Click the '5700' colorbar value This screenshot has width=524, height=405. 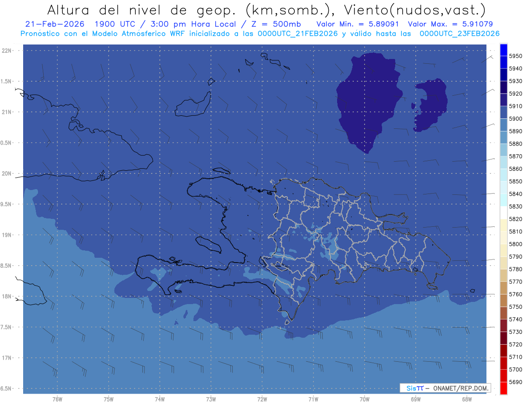[x=515, y=370]
